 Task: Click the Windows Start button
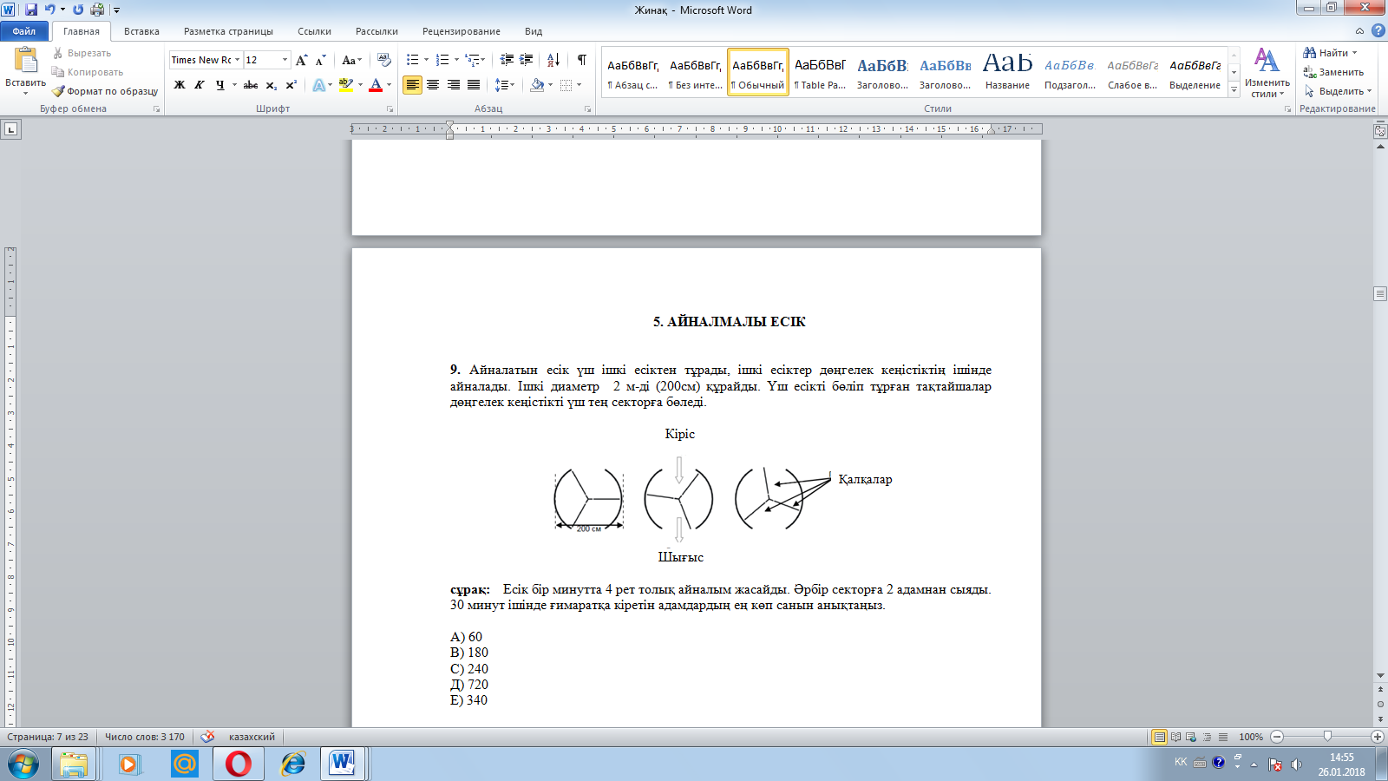[x=23, y=764]
